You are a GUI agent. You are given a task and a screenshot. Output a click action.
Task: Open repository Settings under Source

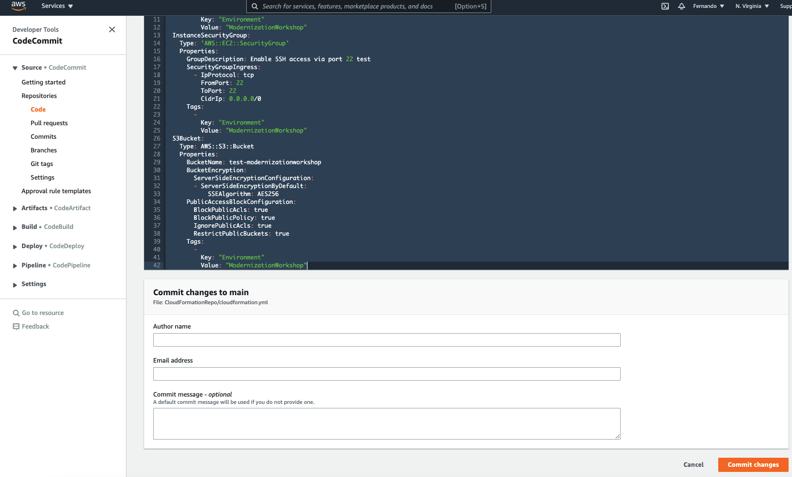coord(43,177)
